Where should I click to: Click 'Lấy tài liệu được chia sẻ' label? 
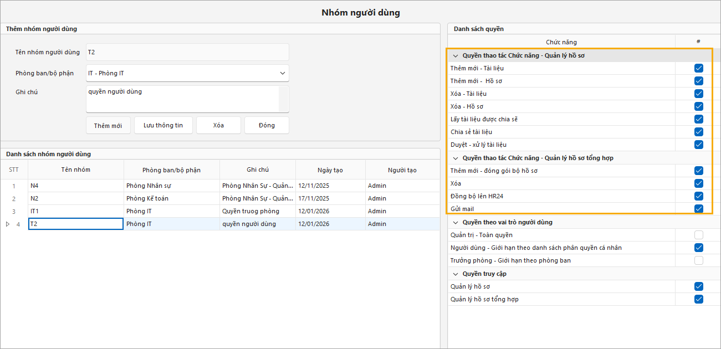(484, 119)
